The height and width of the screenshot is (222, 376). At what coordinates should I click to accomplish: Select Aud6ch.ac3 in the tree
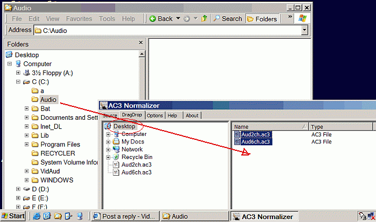pos(137,172)
